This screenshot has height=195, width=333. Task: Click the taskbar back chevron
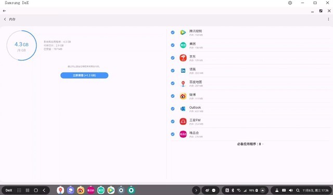click(44, 190)
